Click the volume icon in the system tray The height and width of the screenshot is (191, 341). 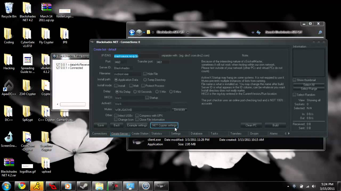[314, 186]
